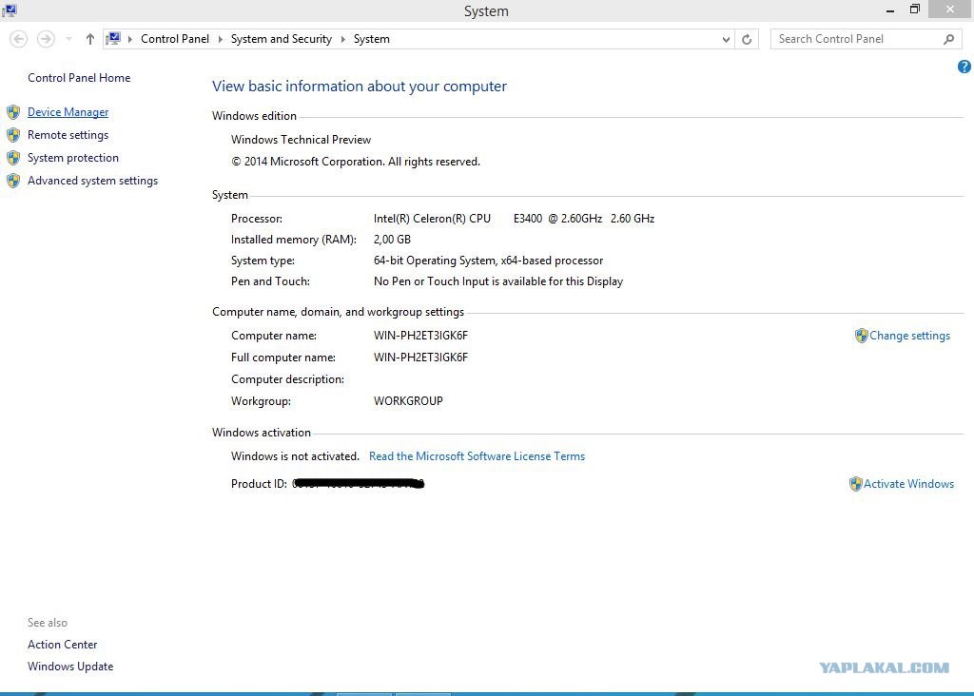Image resolution: width=974 pixels, height=696 pixels.
Task: Click the shield icon beside Advanced system settings
Action: pyautogui.click(x=13, y=181)
